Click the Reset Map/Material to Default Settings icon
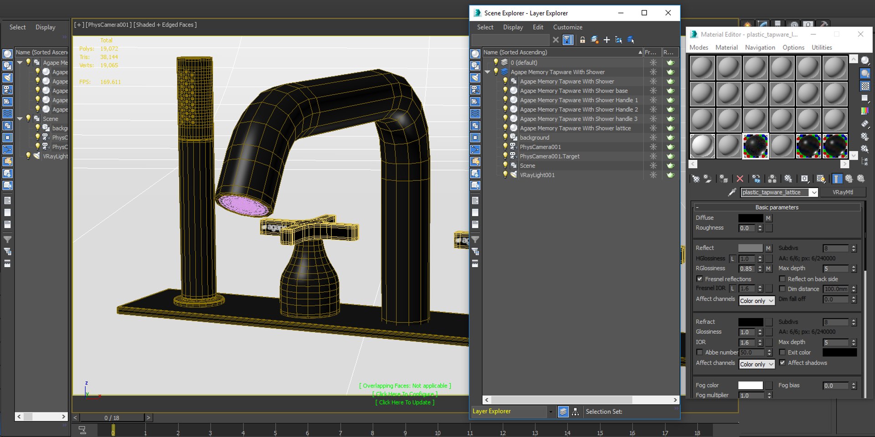 (740, 179)
